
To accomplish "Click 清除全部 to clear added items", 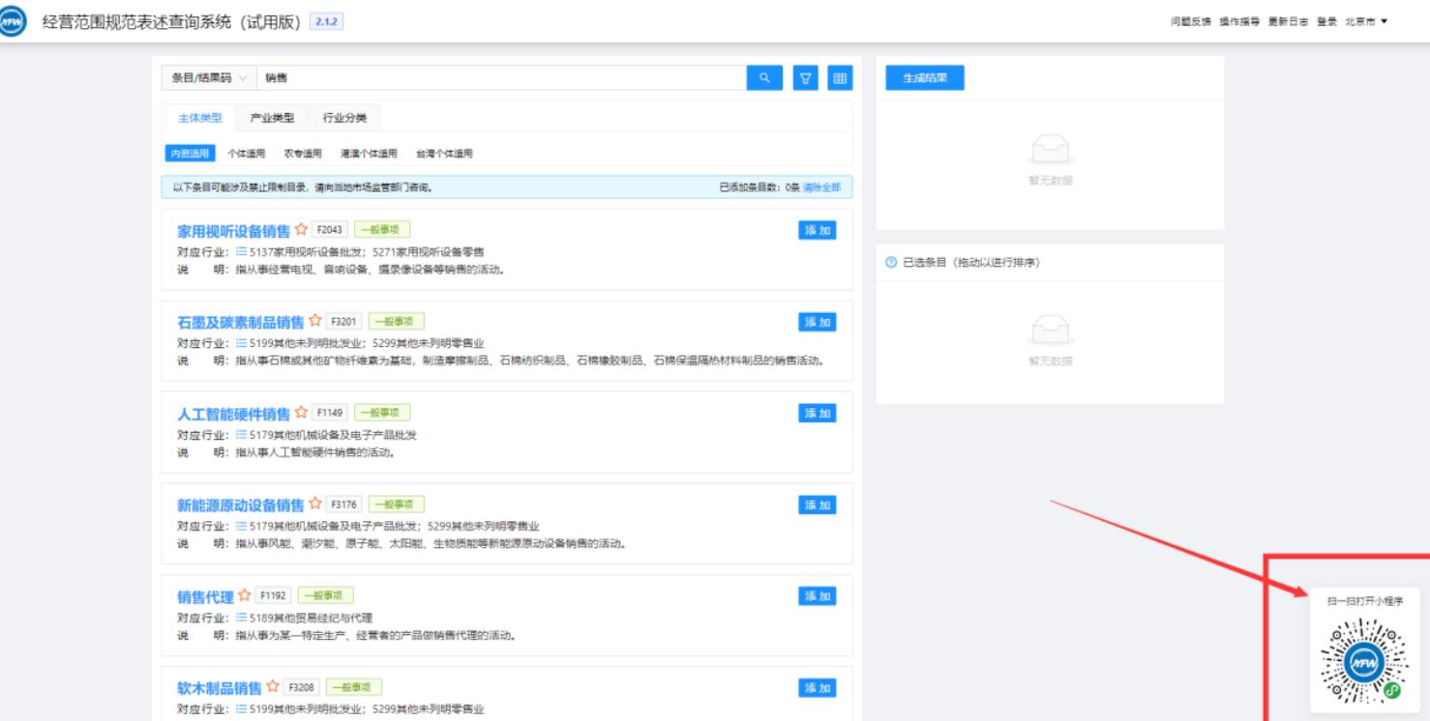I will point(821,187).
